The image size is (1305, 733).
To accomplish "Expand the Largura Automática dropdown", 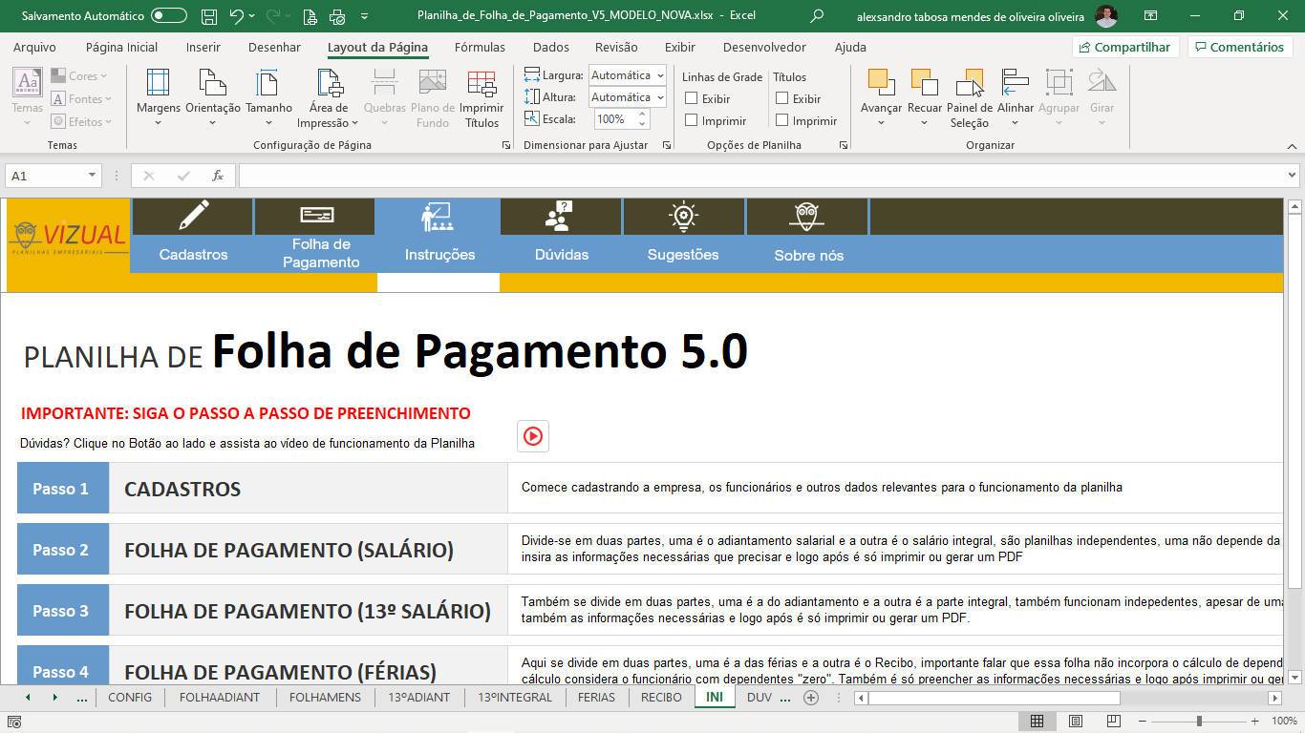I will click(x=660, y=75).
